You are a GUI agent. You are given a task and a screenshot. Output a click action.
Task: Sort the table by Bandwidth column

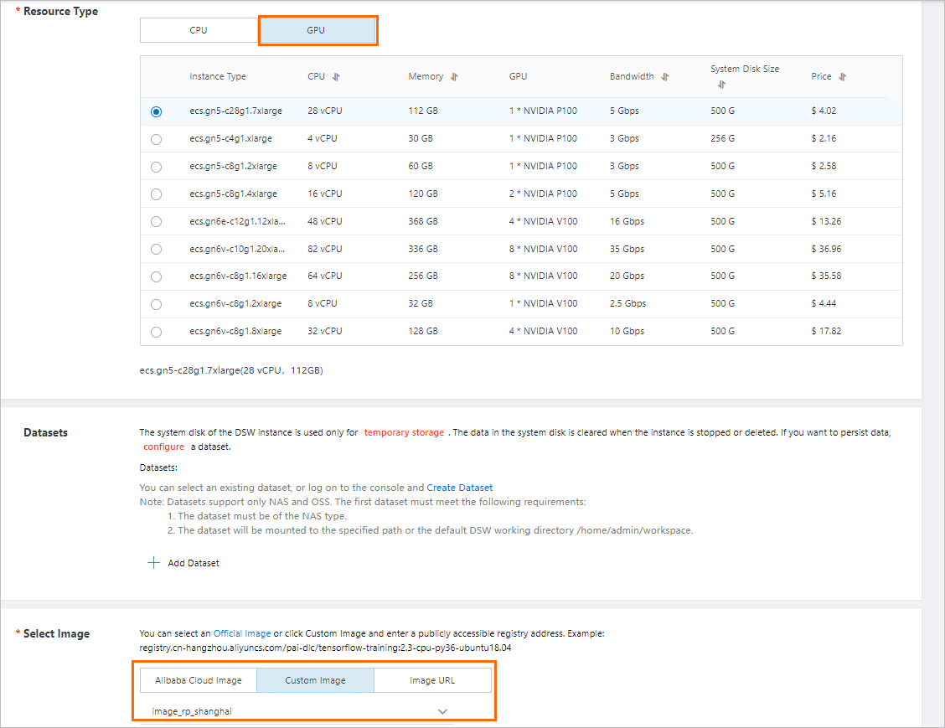pyautogui.click(x=664, y=76)
